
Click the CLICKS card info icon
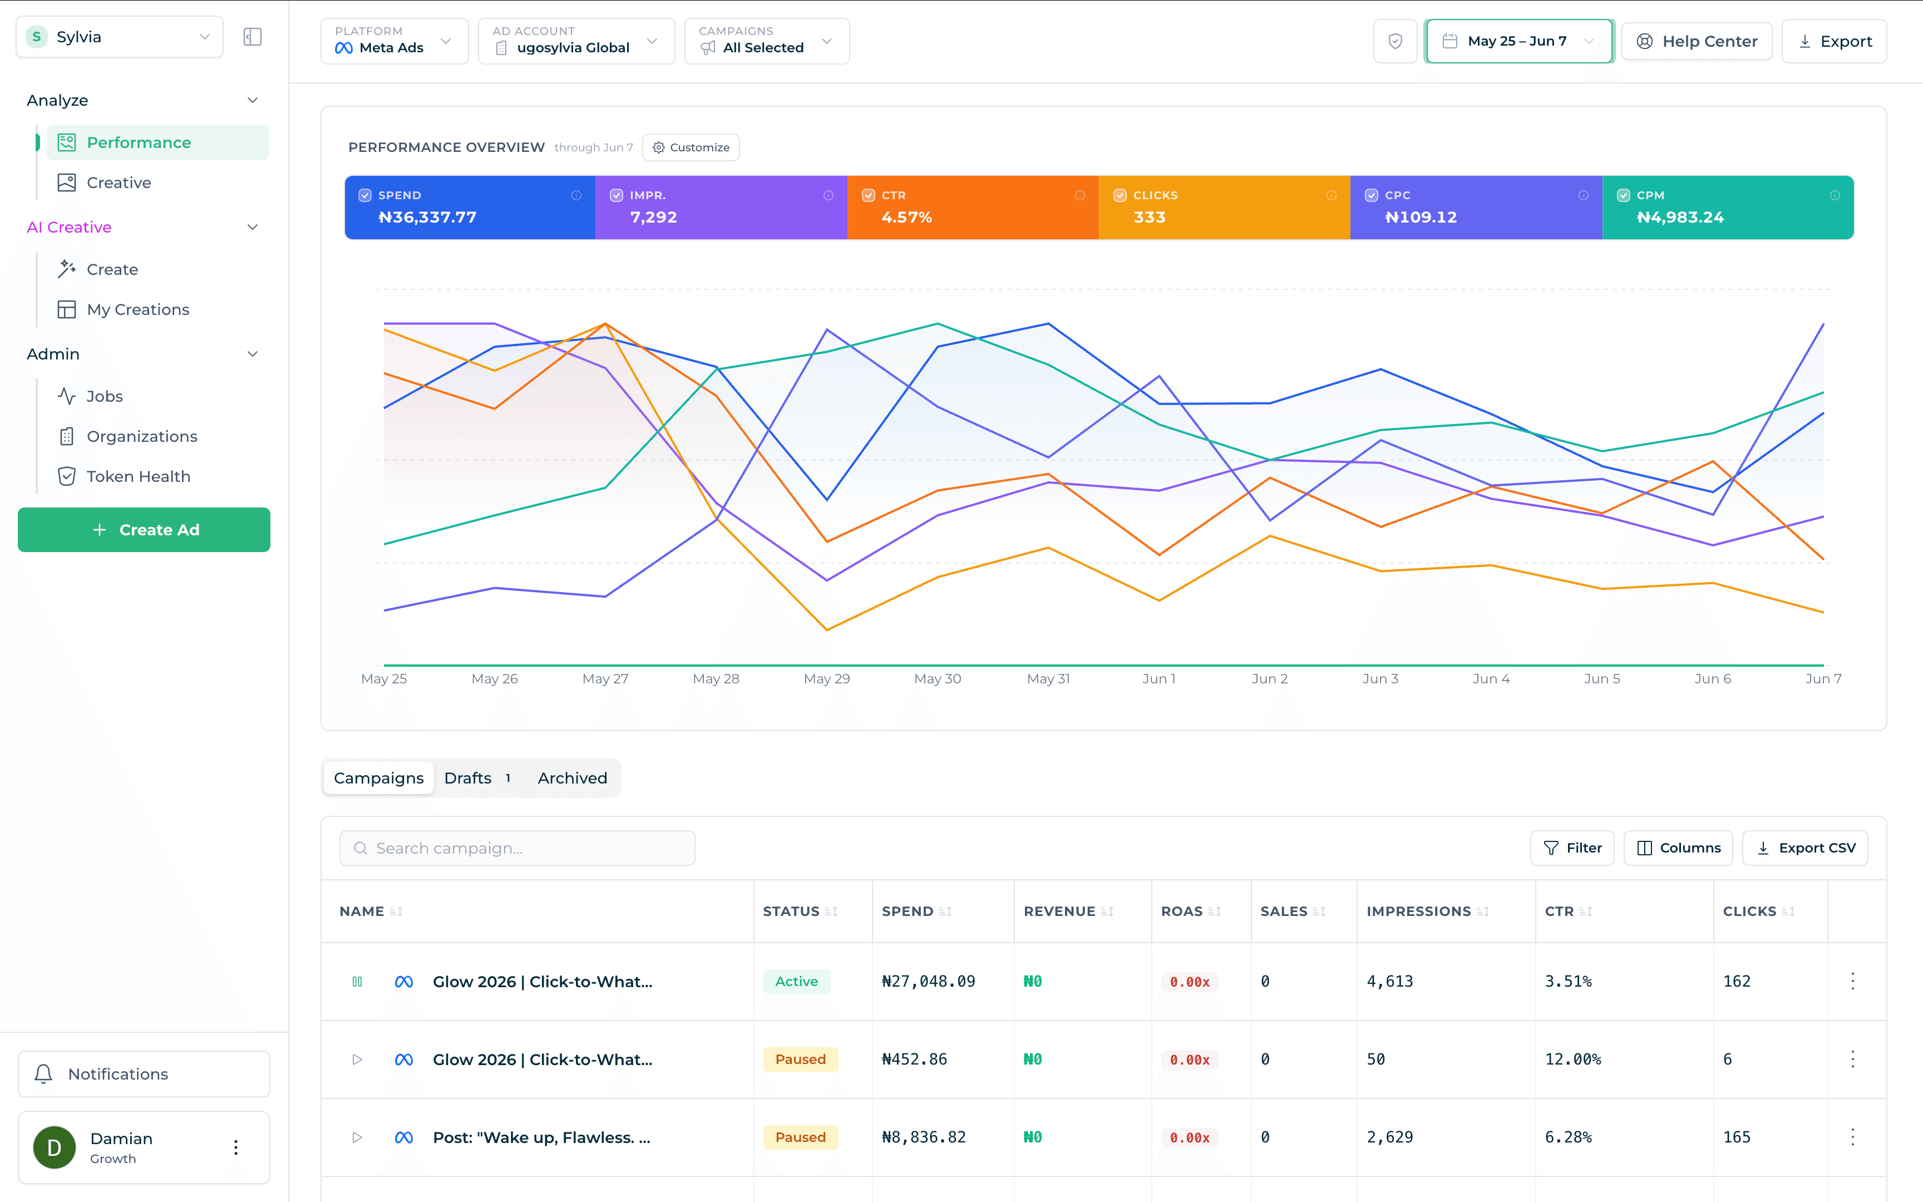1331,195
